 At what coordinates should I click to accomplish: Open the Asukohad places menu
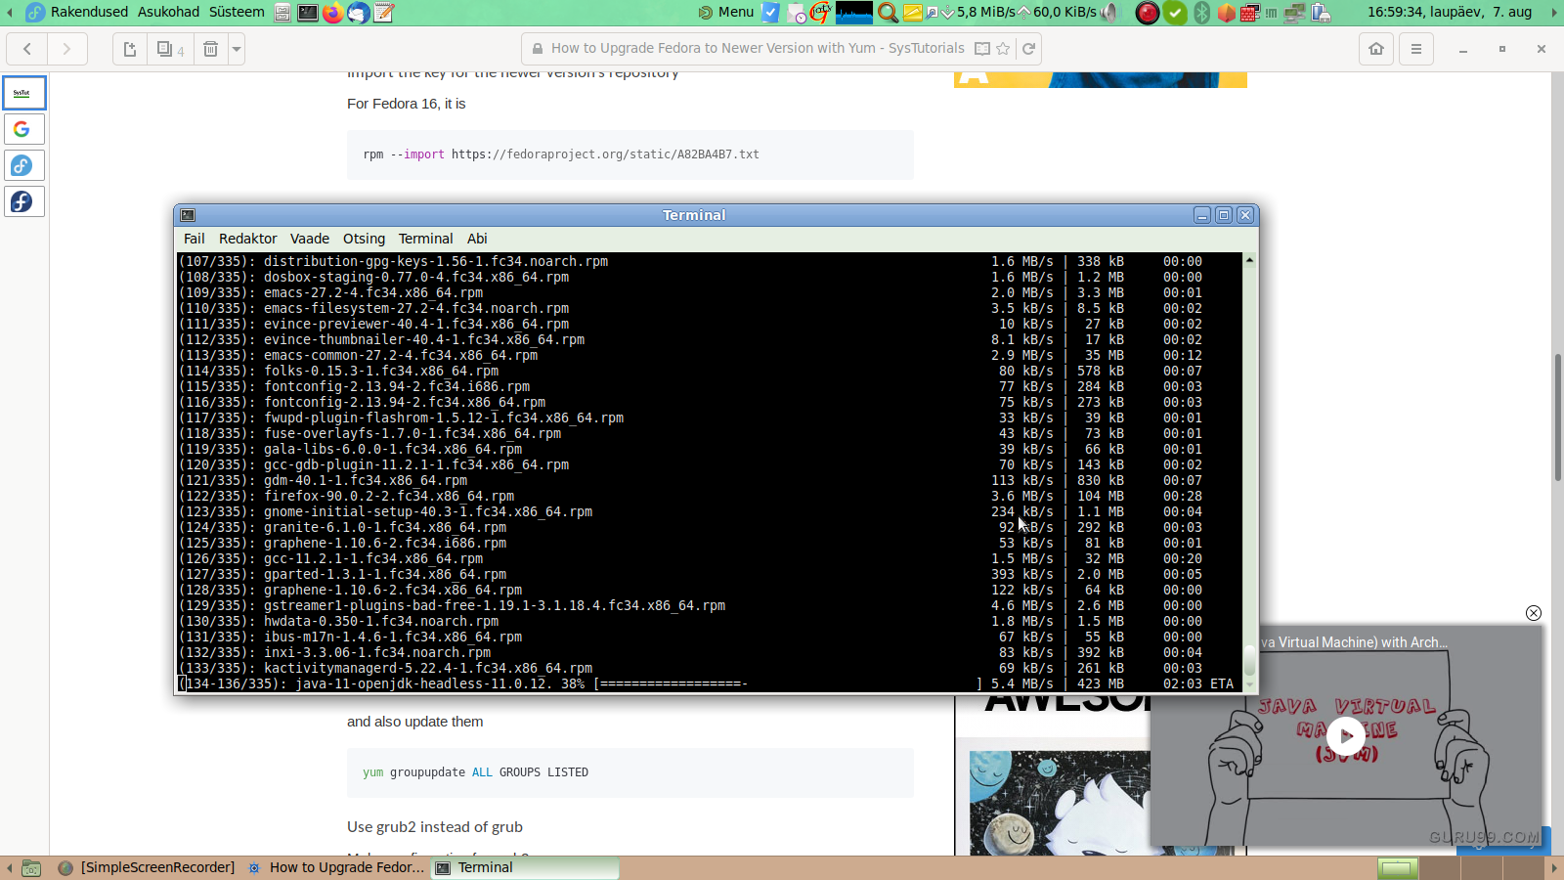click(x=168, y=12)
